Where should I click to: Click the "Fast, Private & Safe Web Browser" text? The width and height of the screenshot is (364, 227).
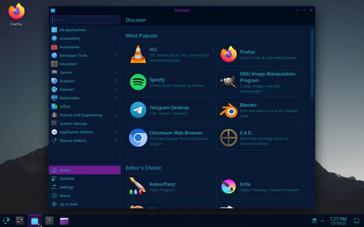tap(268, 58)
